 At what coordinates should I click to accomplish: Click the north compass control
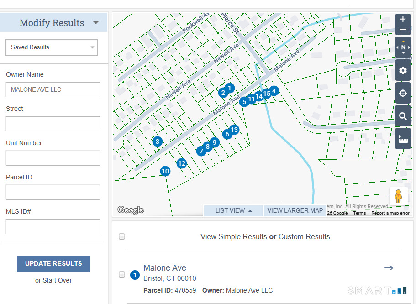(403, 47)
